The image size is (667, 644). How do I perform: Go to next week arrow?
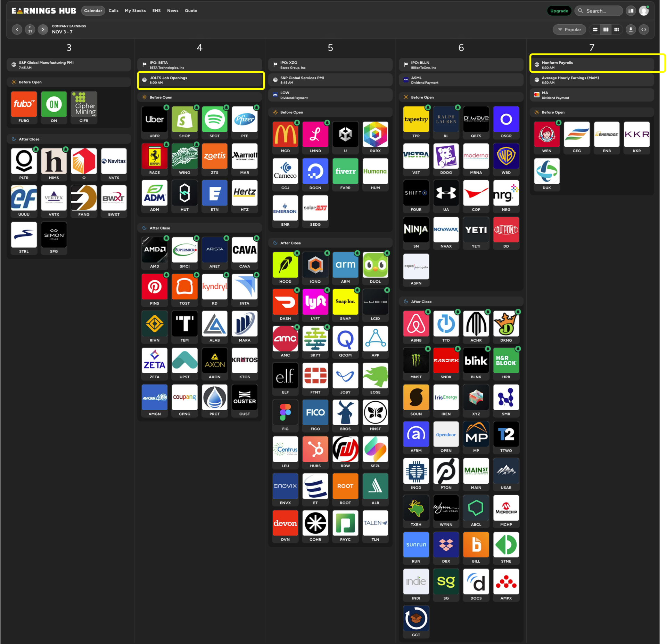pyautogui.click(x=43, y=30)
